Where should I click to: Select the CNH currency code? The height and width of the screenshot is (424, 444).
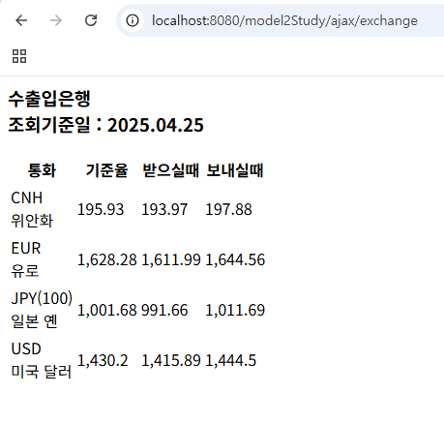[27, 198]
